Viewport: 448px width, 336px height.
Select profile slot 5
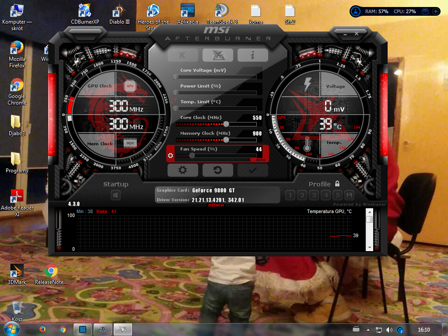(x=337, y=196)
